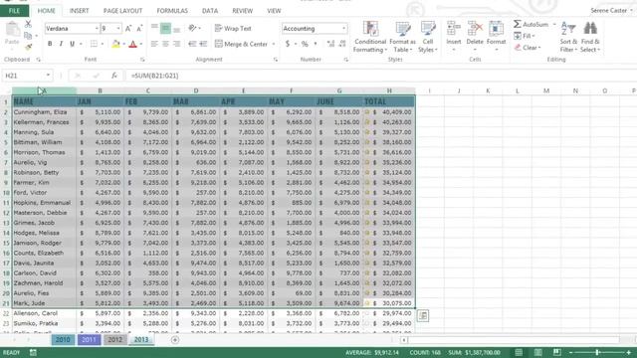
Task: Click the Borders icon
Action: click(94, 44)
